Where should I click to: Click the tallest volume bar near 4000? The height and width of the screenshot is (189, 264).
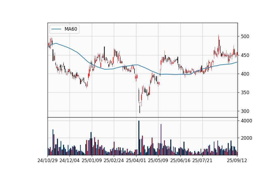pos(139,138)
